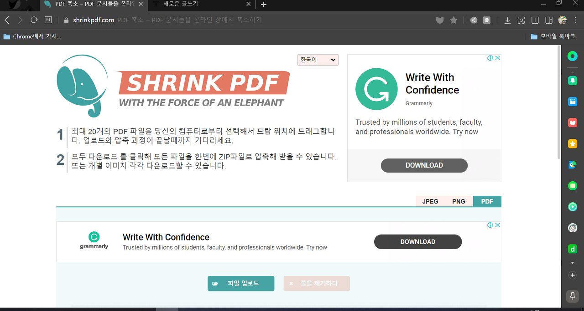Open the share icon in toolbar

point(474,20)
